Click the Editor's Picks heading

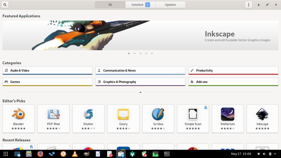coord(14,101)
